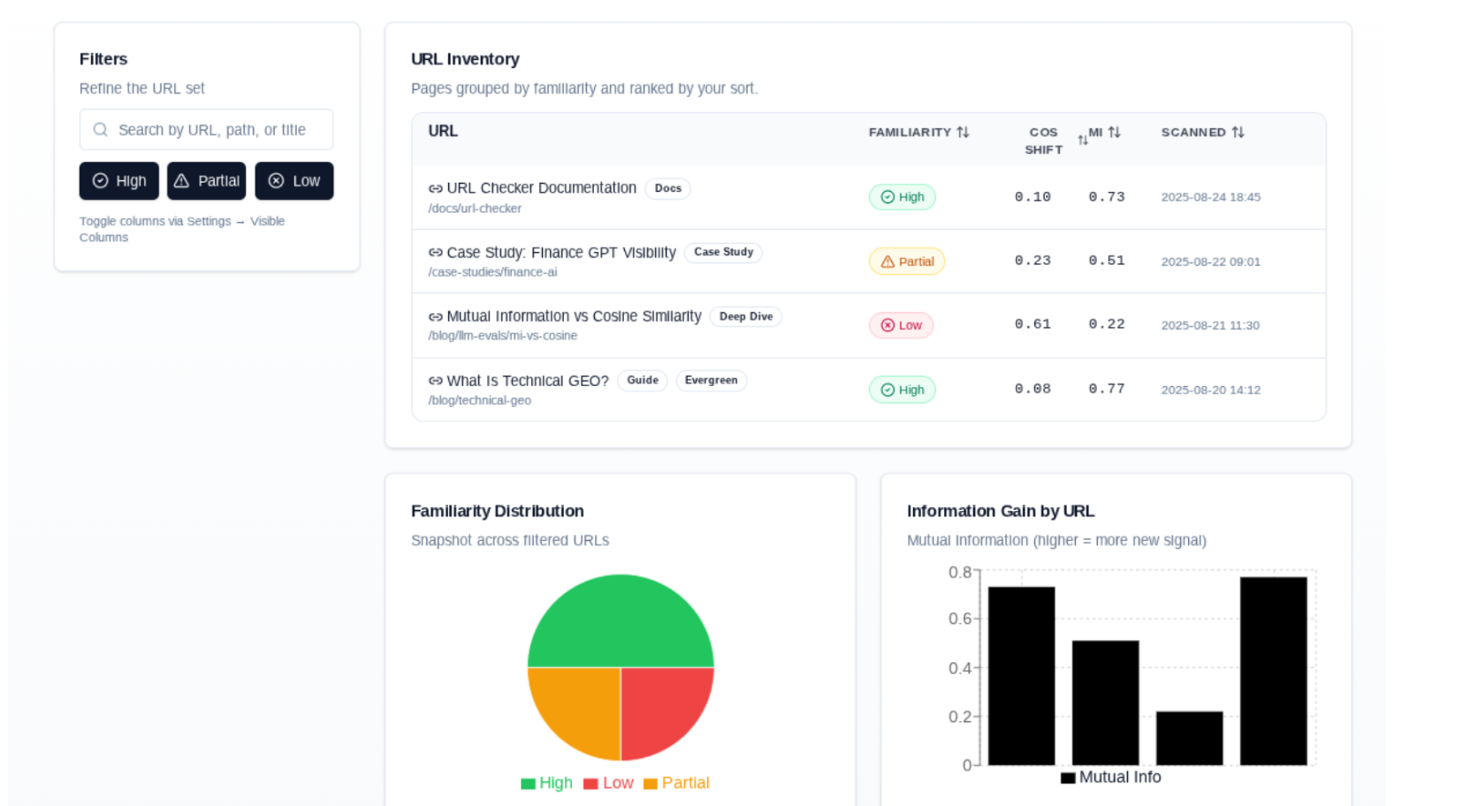The image size is (1471, 806).
Task: Click the Partial legend entry under the pie chart
Action: 676,783
